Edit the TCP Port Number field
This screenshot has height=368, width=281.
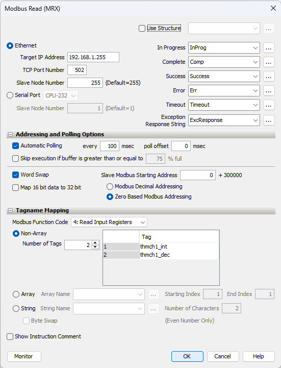(77, 70)
